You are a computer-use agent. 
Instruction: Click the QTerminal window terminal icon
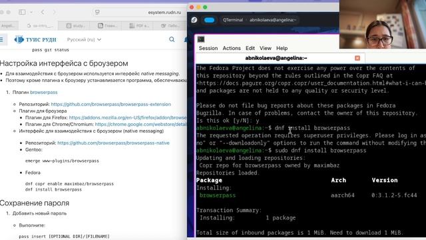coord(201,39)
